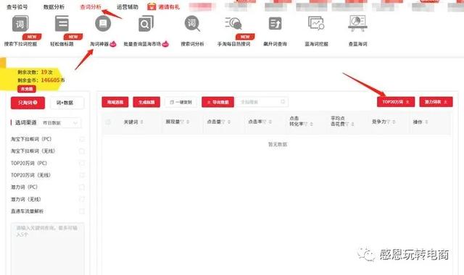Viewport: 464px width, 275px height.
Task: Open the 查词分析 menu
Action: [x=91, y=7]
